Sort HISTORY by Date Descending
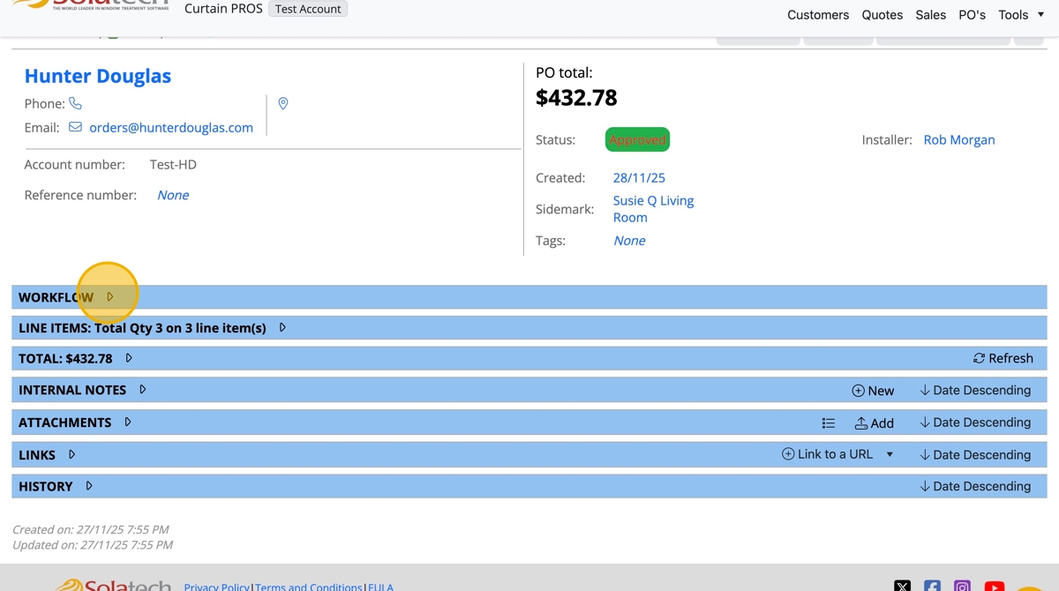This screenshot has height=591, width=1059. [x=975, y=486]
